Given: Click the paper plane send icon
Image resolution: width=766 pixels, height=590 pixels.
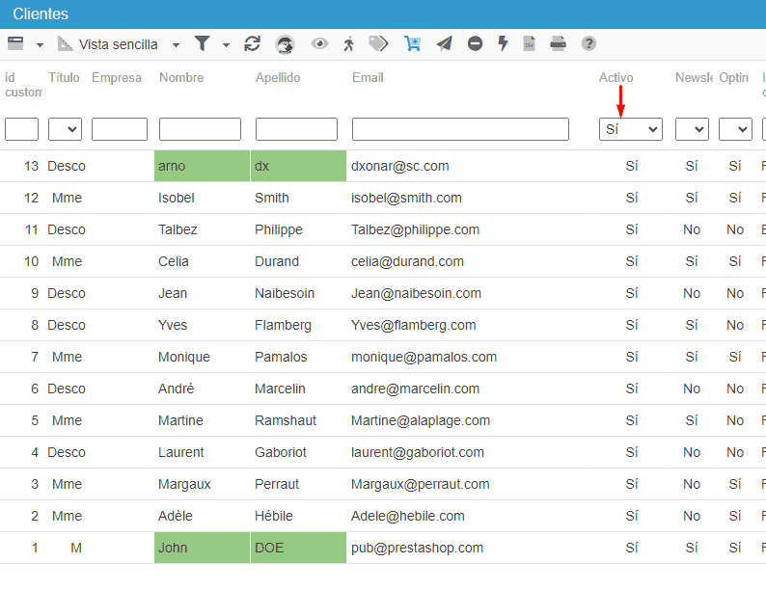Looking at the screenshot, I should pos(444,43).
